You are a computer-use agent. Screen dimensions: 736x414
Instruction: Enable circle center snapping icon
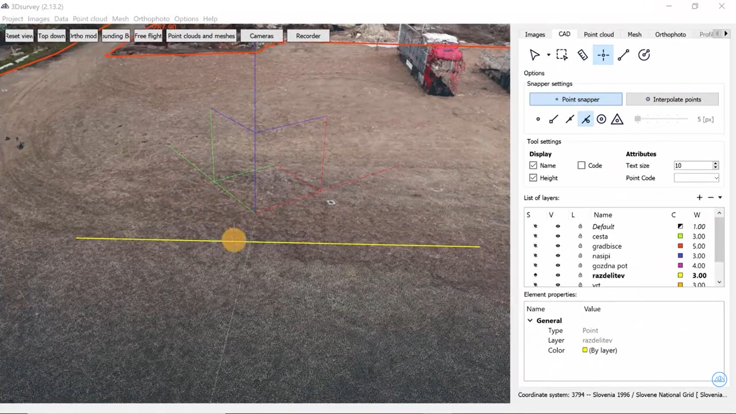pos(601,119)
